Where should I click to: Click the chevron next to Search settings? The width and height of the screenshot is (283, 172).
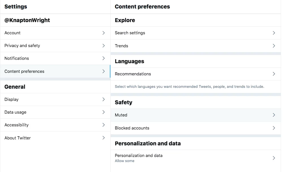pos(274,33)
